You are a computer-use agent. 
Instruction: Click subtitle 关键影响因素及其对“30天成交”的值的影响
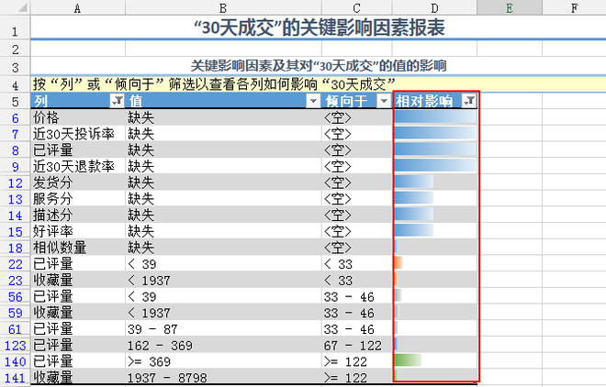pos(319,66)
